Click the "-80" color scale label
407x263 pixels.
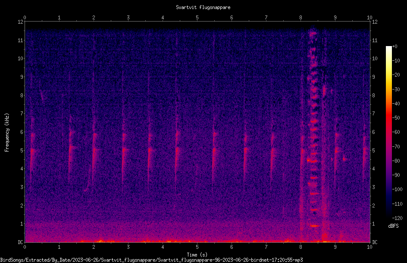point(396,161)
